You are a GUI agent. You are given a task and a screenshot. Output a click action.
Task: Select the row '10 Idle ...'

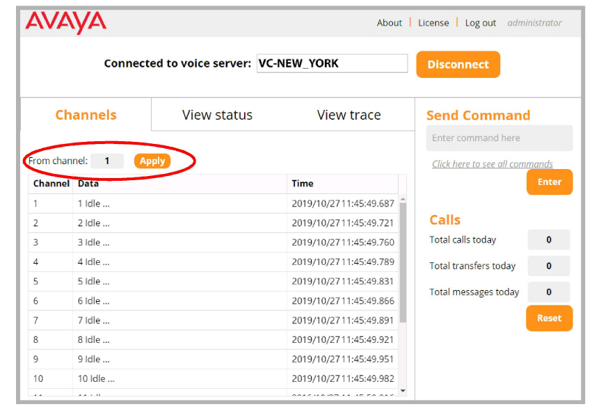click(x=213, y=378)
